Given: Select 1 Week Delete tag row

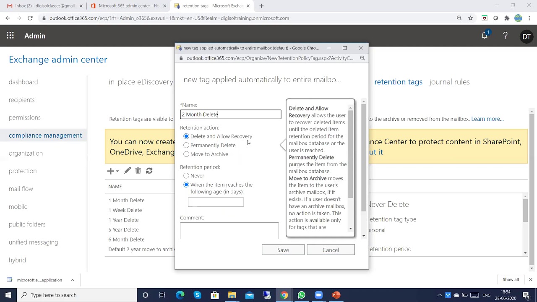Looking at the screenshot, I should point(125,210).
